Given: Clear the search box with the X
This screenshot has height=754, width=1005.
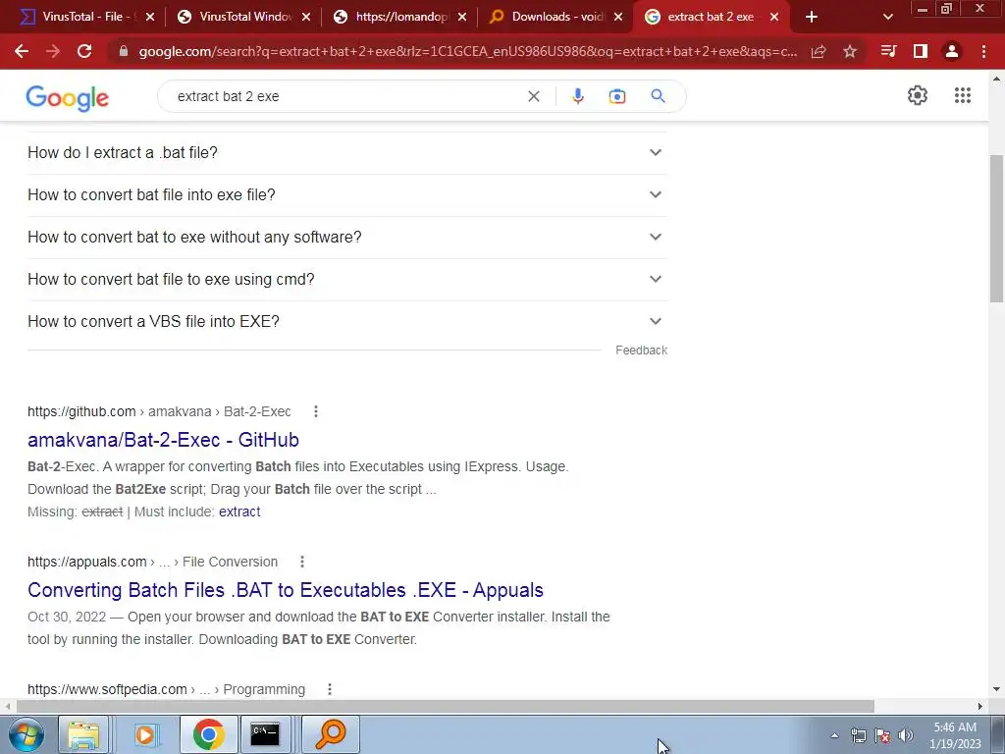Looking at the screenshot, I should point(533,96).
